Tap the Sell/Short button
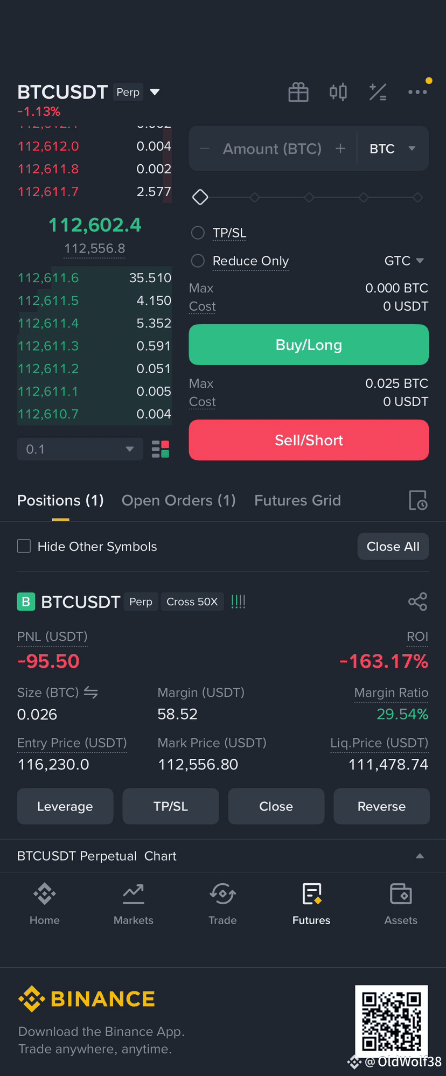Screen dimensions: 446x1076 309,440
